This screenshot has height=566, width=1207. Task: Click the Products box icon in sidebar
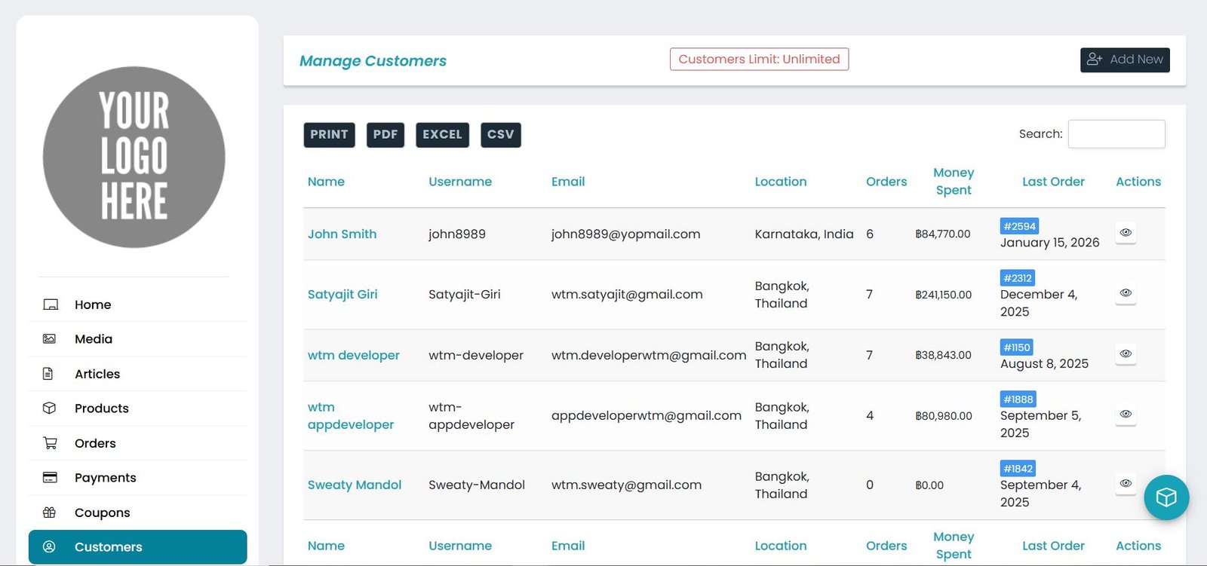50,408
